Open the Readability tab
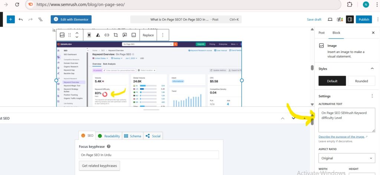This screenshot has width=380, height=175. (x=109, y=136)
